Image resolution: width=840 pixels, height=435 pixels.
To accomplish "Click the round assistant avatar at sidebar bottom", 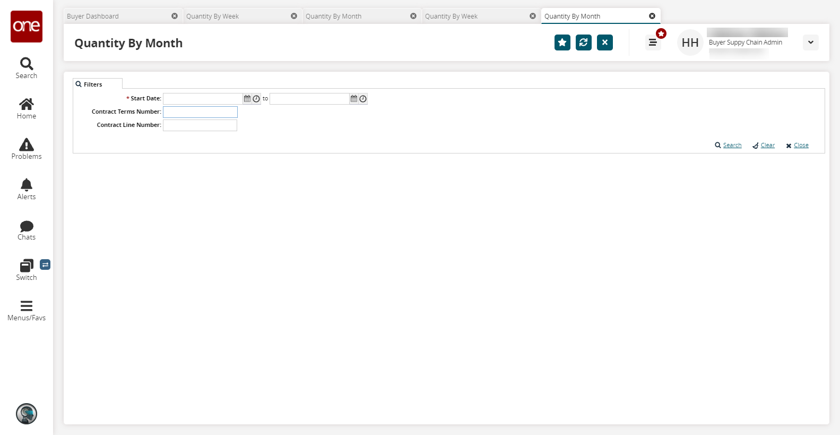I will click(x=27, y=414).
